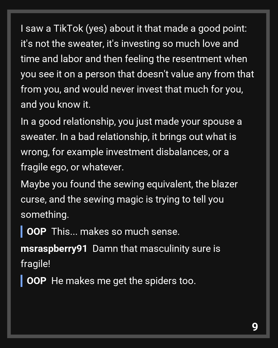The image size is (278, 348).
Task: Click the "(yes)" text in the first line
Action: (96, 29)
